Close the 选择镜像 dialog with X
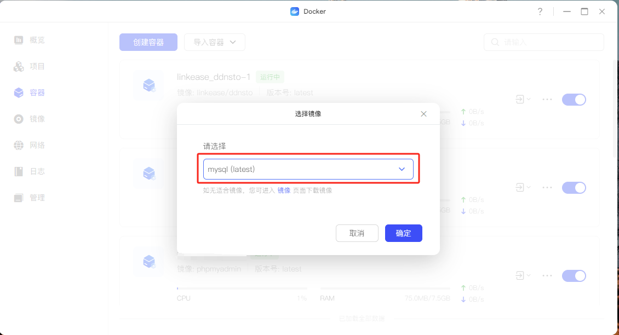The width and height of the screenshot is (619, 335). coord(423,114)
